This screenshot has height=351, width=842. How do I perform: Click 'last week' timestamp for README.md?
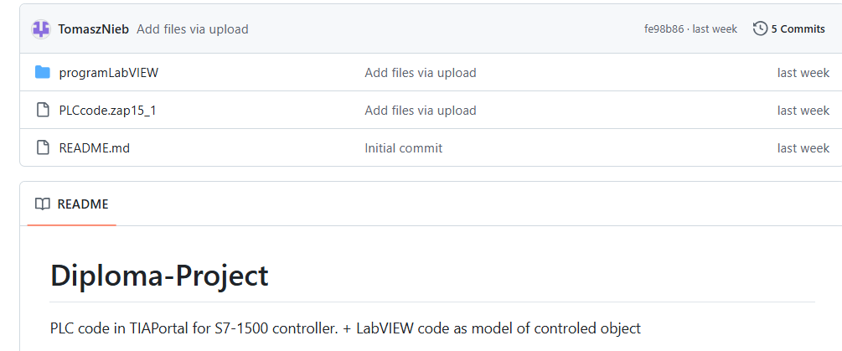803,148
